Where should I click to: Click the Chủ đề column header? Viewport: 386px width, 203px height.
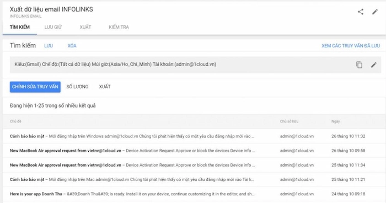tap(15, 121)
